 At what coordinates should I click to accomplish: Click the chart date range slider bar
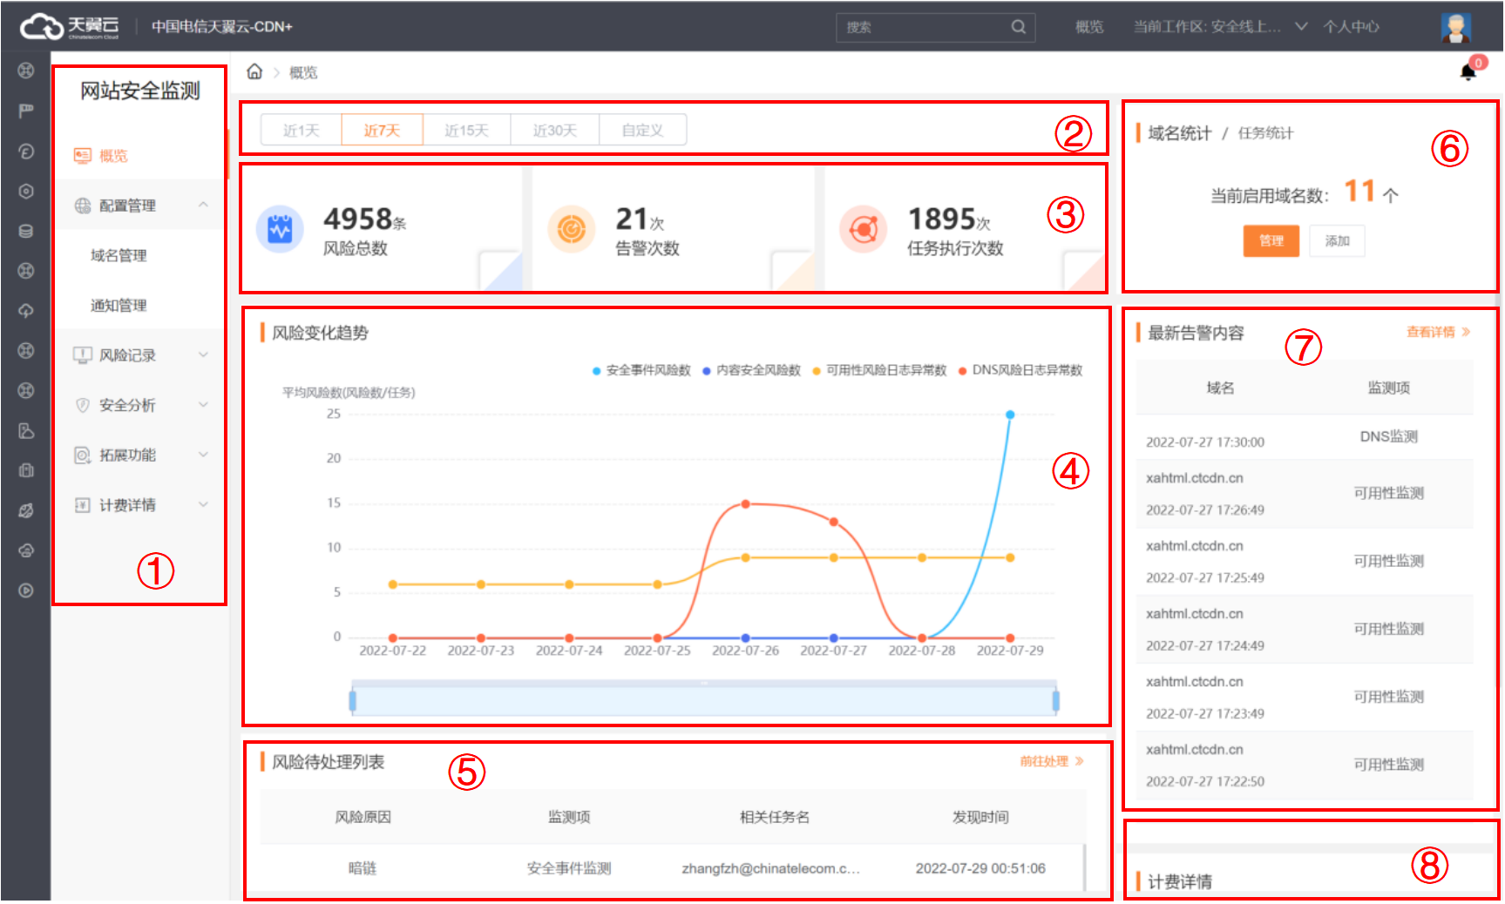coord(703,700)
